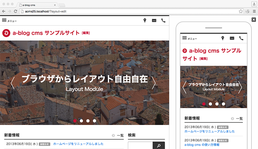Focus the 検索 search input field

click(x=140, y=145)
